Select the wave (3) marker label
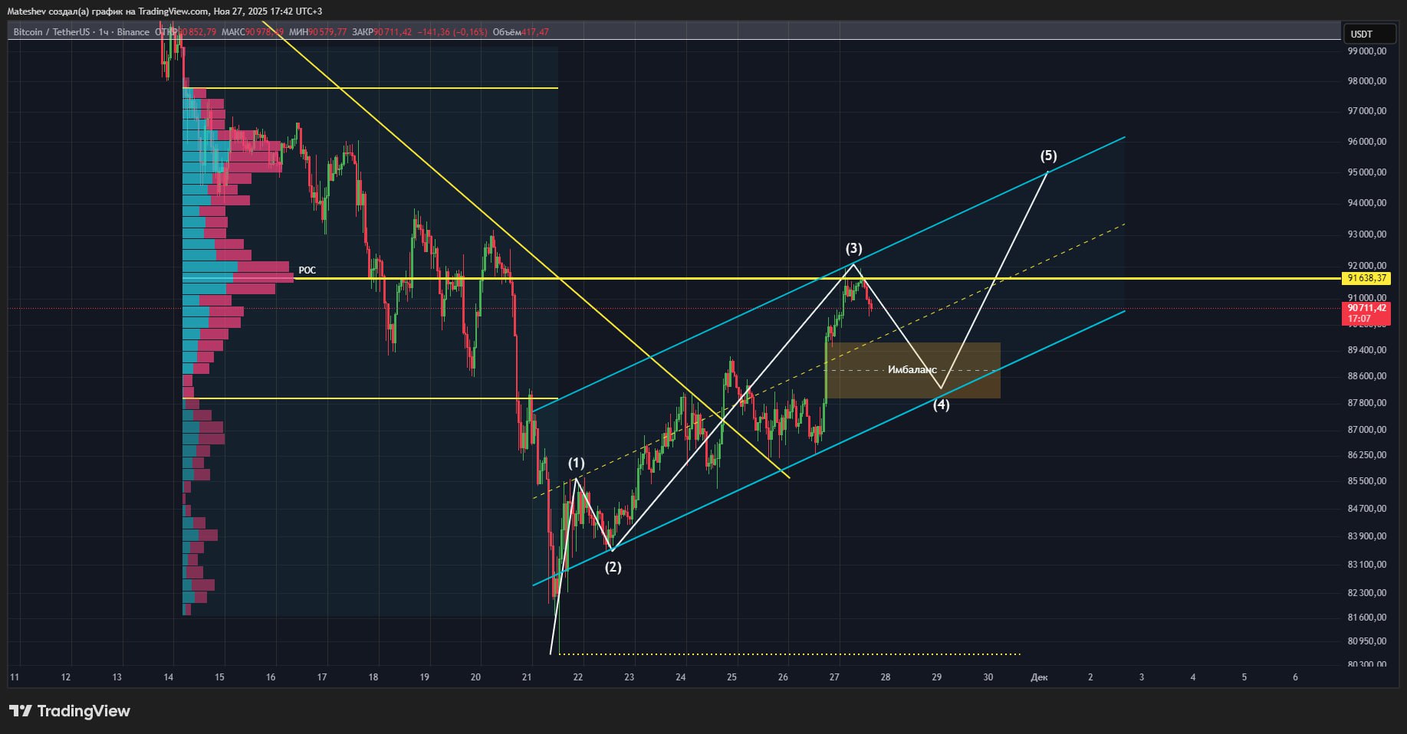 853,248
